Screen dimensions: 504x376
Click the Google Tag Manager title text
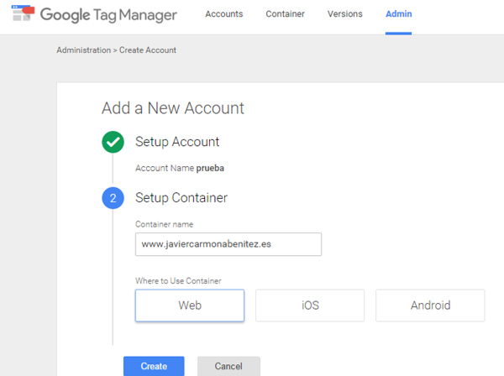coord(108,15)
